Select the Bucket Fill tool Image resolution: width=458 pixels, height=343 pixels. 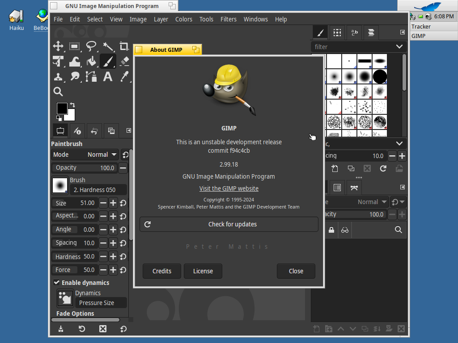[91, 62]
